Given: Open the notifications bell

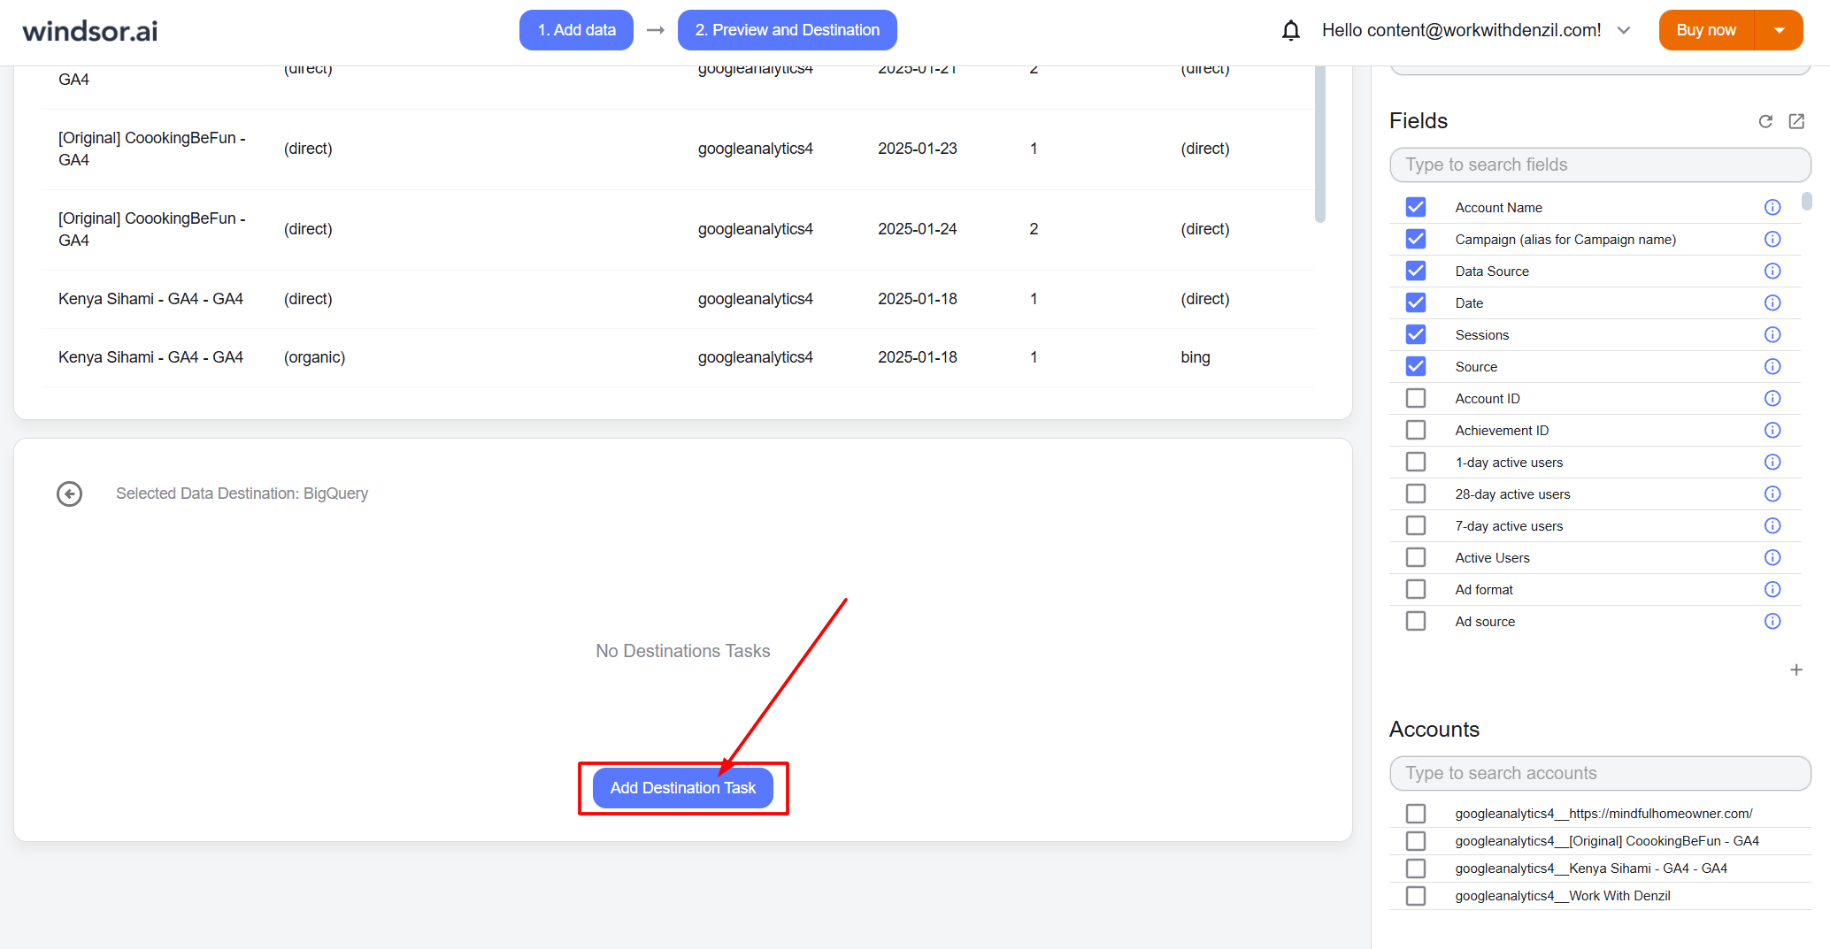Looking at the screenshot, I should (1291, 29).
